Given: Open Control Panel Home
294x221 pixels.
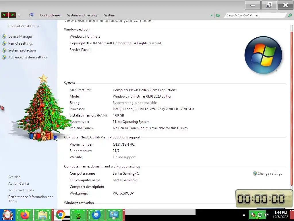Looking at the screenshot, I should 24,26.
